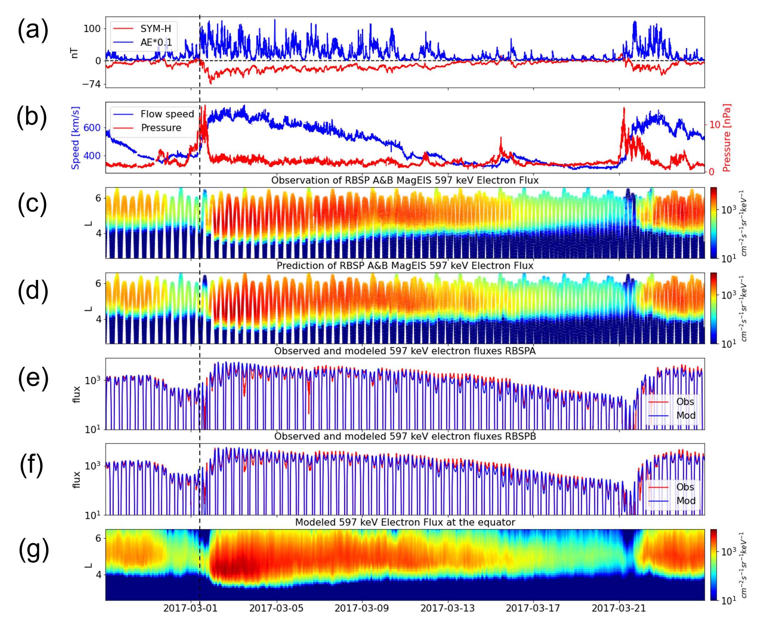Click the 400 speed tick label
Screen dimensions: 782x622
pyautogui.click(x=92, y=156)
